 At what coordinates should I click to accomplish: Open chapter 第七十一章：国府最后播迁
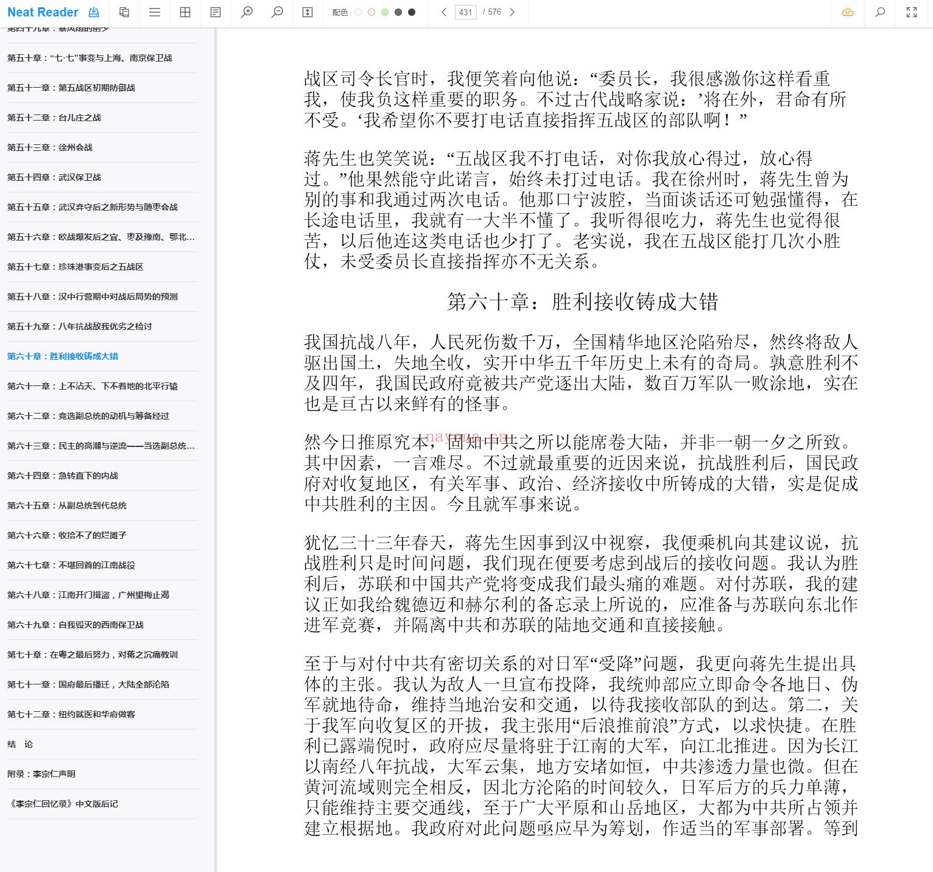tap(102, 684)
